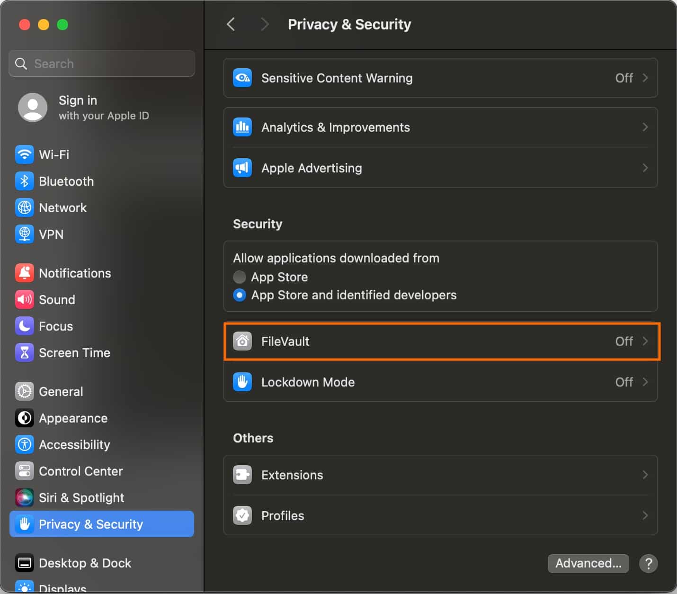Open Lockdown Mode chevron arrow

[x=645, y=382]
